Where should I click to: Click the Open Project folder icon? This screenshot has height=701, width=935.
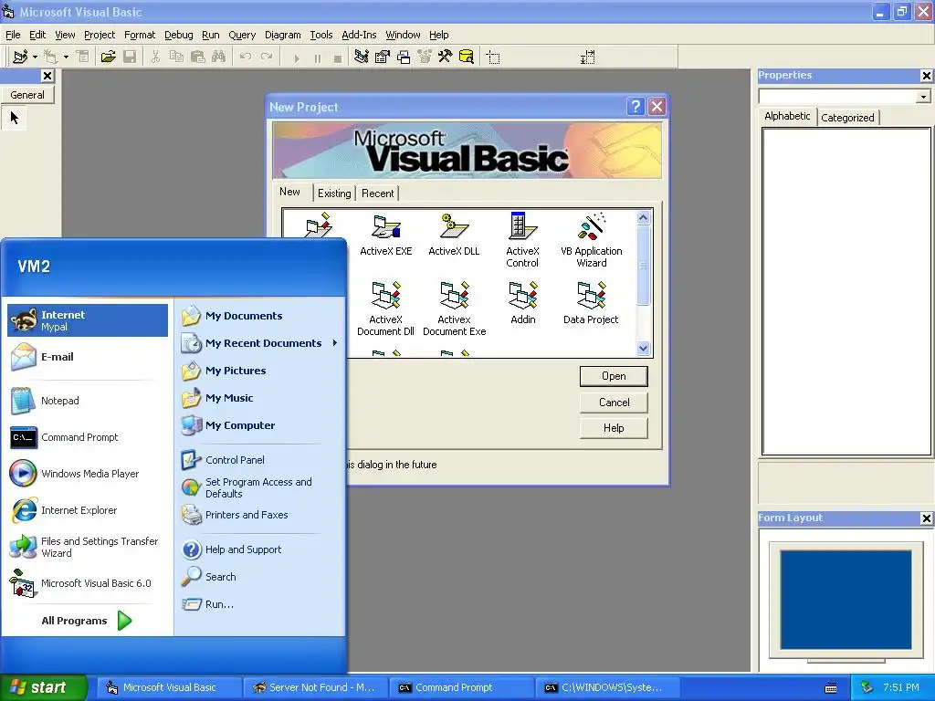tap(108, 57)
